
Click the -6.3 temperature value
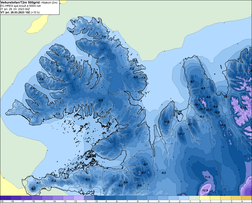click(202, 117)
